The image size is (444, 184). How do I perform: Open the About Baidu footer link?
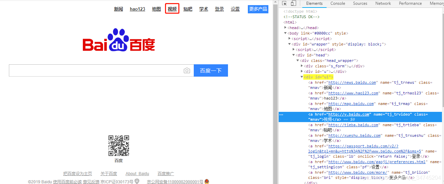137,174
